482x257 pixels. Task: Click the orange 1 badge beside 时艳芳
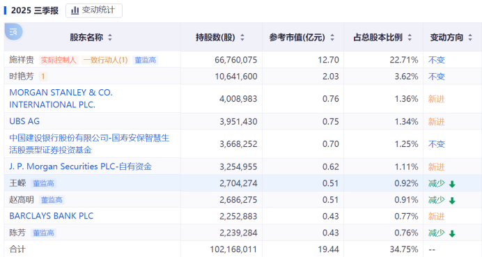43,77
